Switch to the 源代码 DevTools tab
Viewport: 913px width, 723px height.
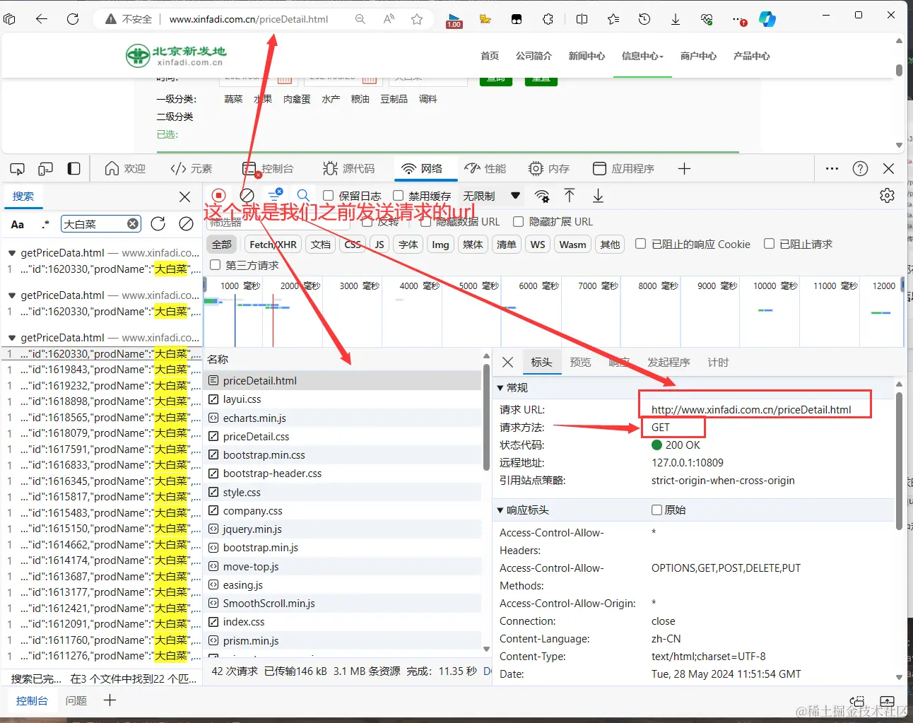[349, 168]
